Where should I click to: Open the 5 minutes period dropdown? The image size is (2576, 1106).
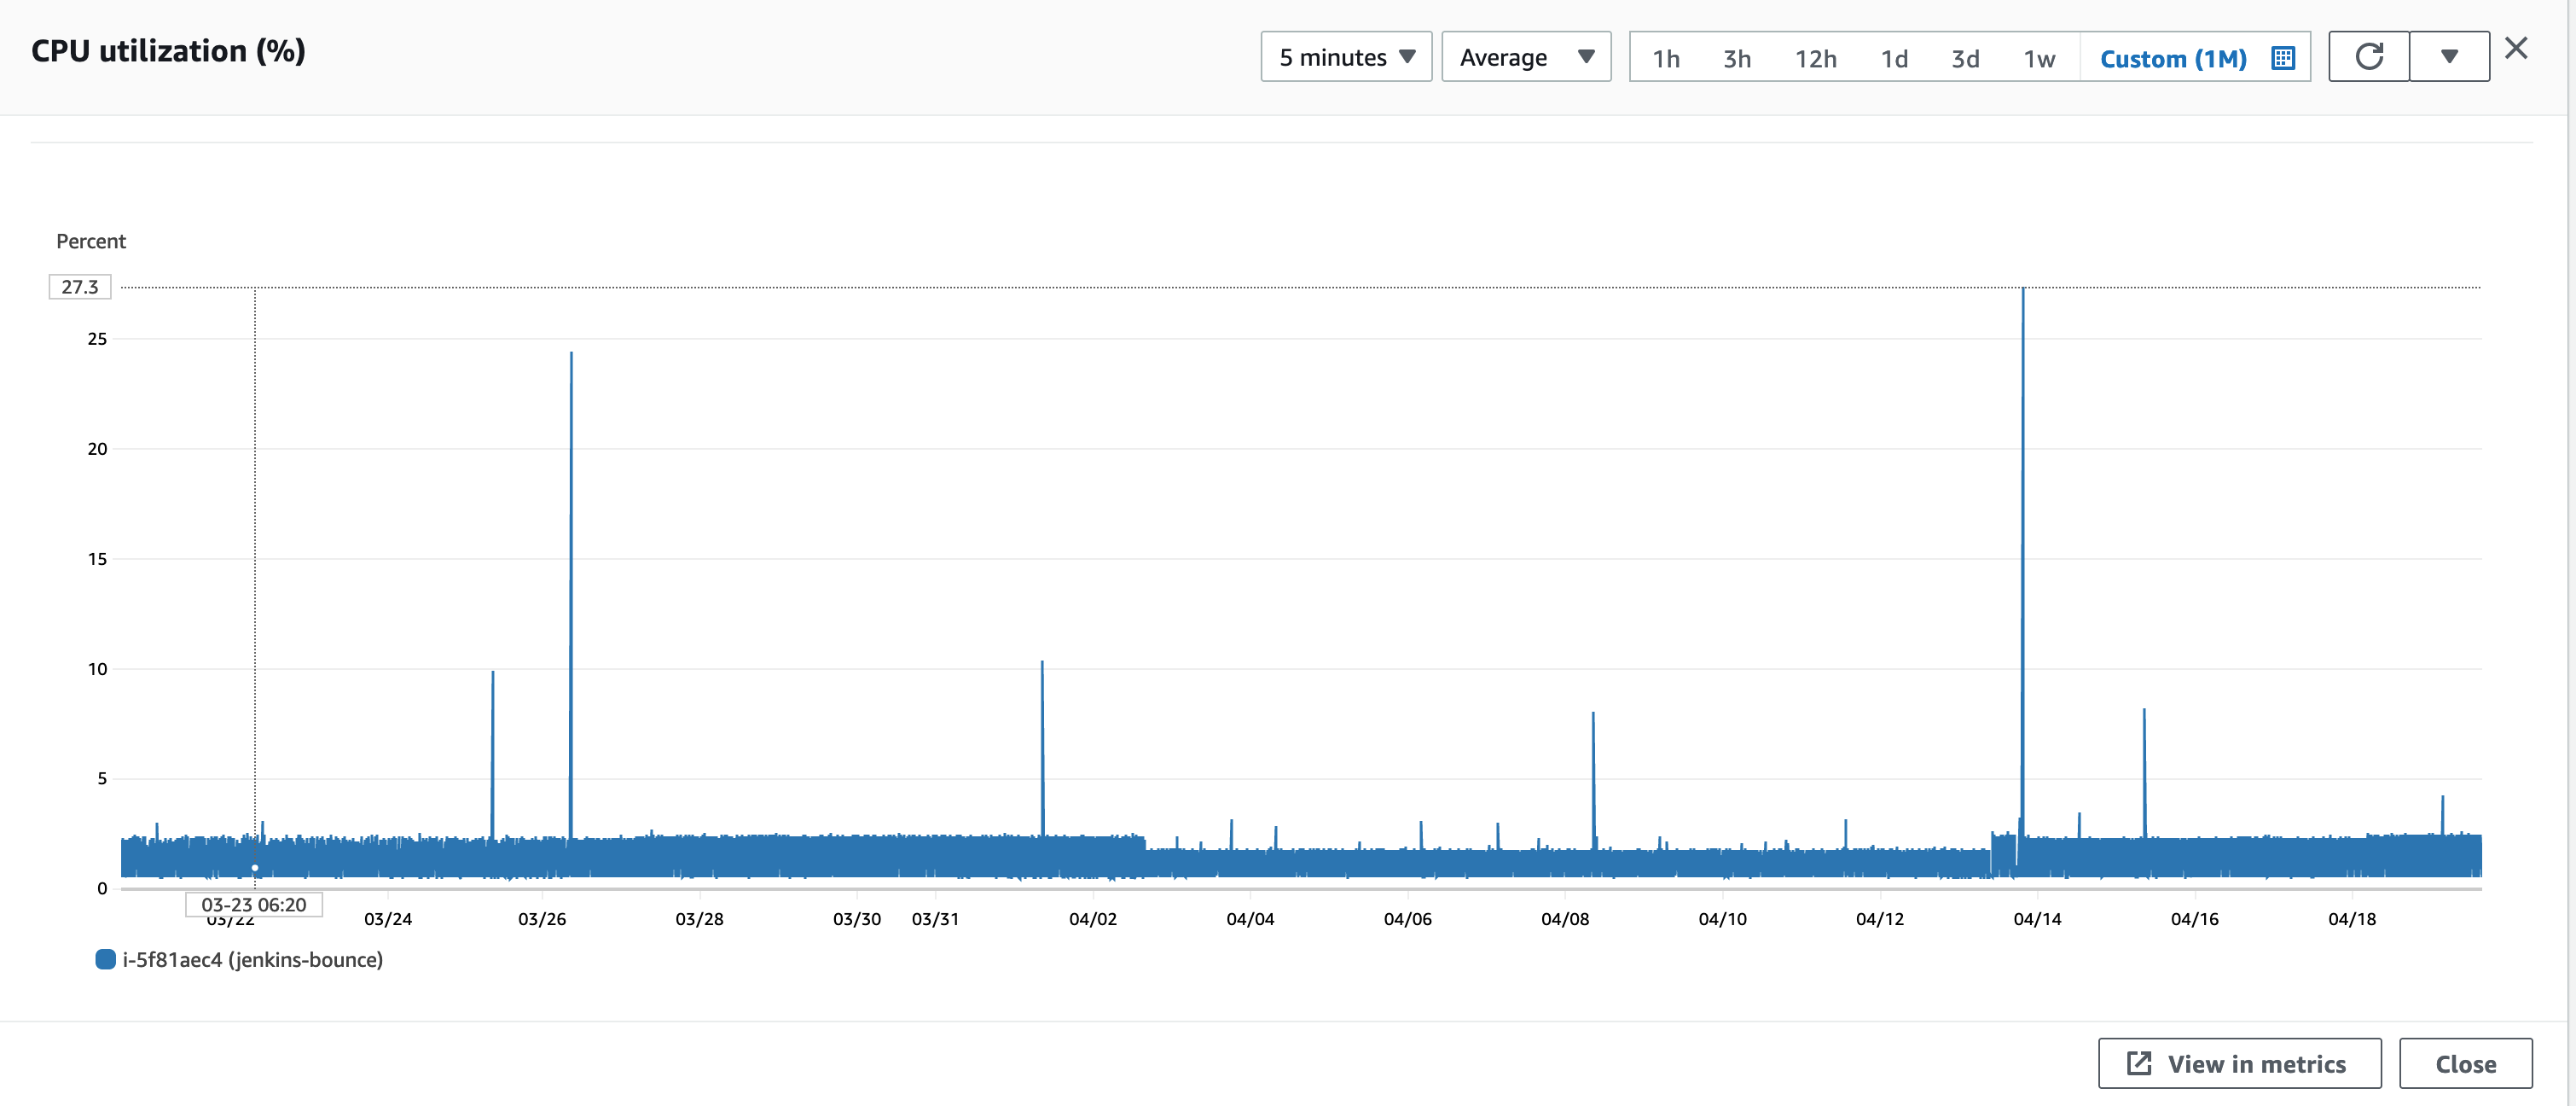1346,57
